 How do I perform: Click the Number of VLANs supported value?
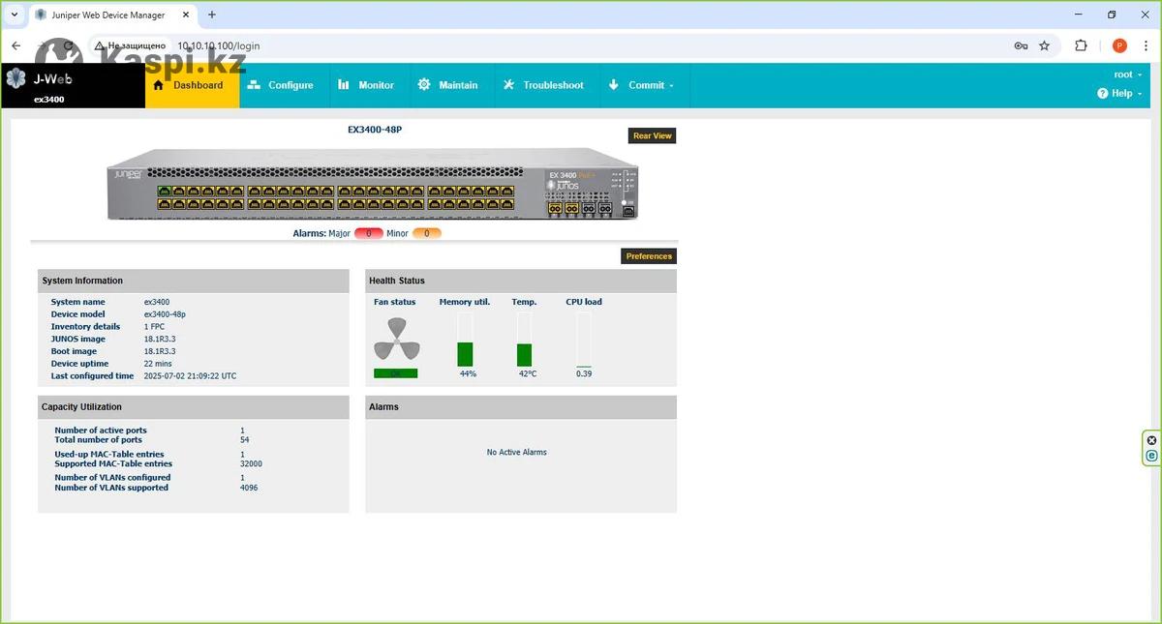[249, 489]
